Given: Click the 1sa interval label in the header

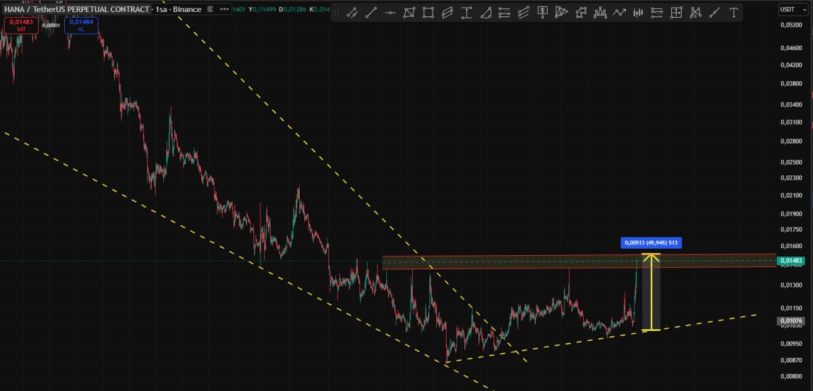Looking at the screenshot, I should pos(161,10).
